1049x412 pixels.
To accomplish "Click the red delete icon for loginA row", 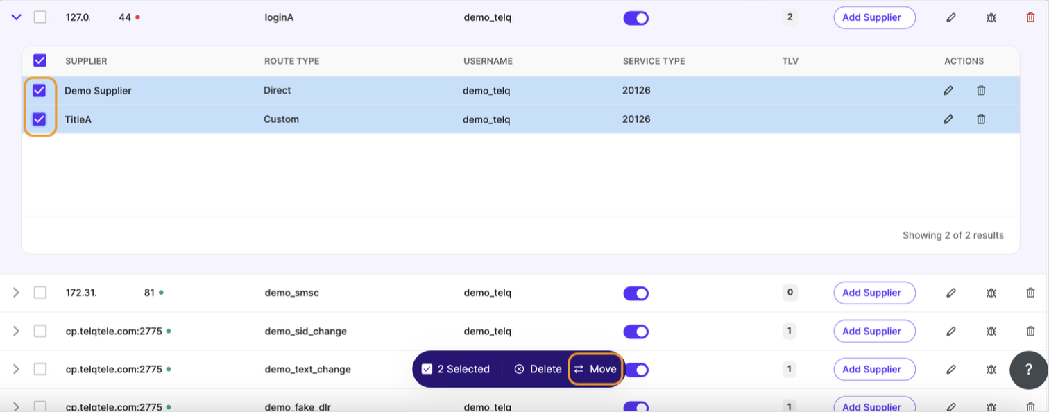I will click(x=1030, y=17).
